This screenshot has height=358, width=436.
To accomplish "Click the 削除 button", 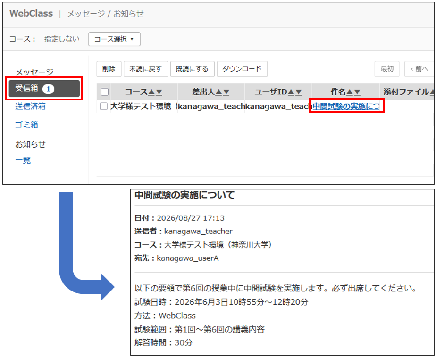I will [109, 69].
